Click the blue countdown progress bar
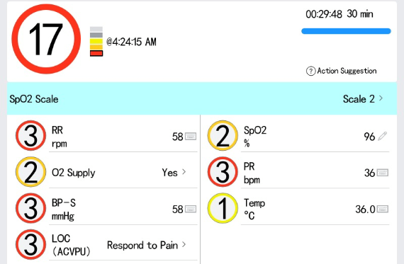This screenshot has width=404, height=264. click(346, 31)
